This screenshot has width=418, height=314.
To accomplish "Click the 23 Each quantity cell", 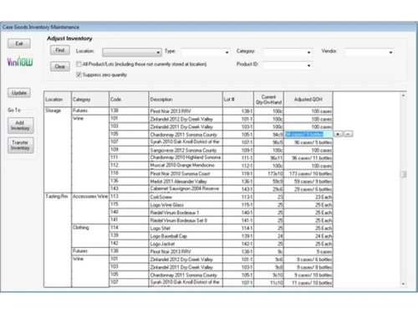I will pyautogui.click(x=308, y=197).
